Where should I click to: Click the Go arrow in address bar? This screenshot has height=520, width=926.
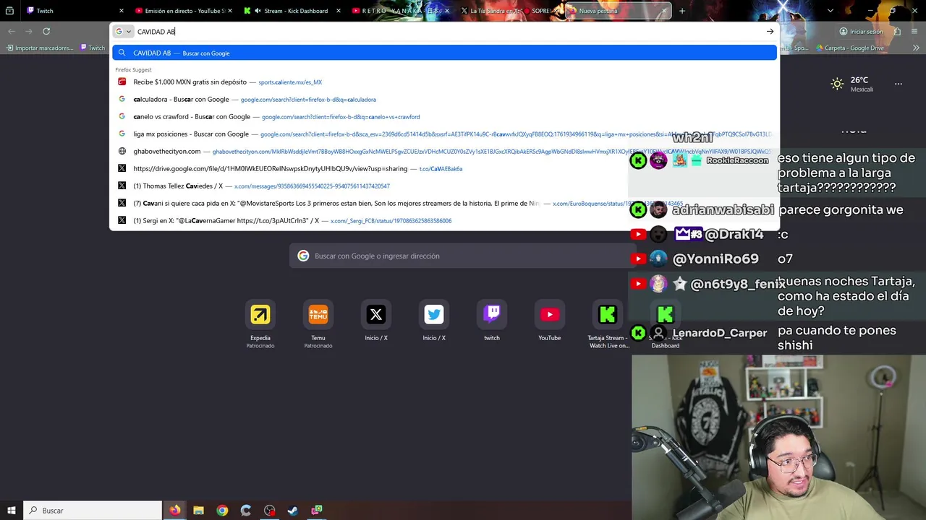point(770,32)
